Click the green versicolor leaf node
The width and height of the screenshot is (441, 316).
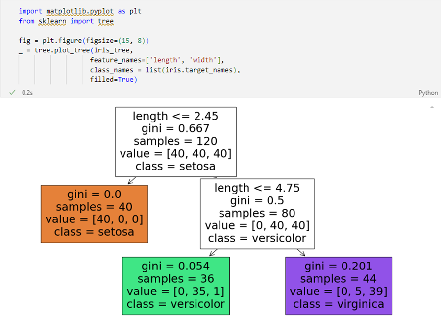[176, 286]
